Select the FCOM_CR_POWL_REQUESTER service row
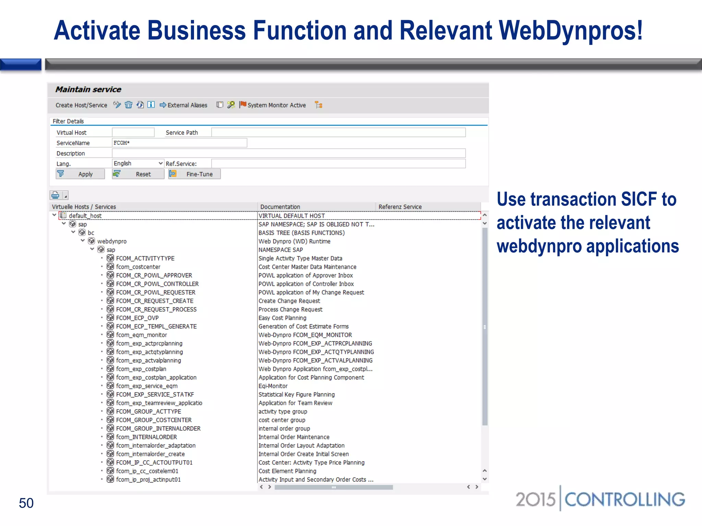 tap(156, 292)
